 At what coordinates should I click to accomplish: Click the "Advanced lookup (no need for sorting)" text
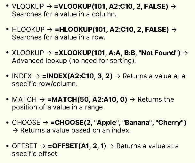pyautogui.click(x=74, y=61)
